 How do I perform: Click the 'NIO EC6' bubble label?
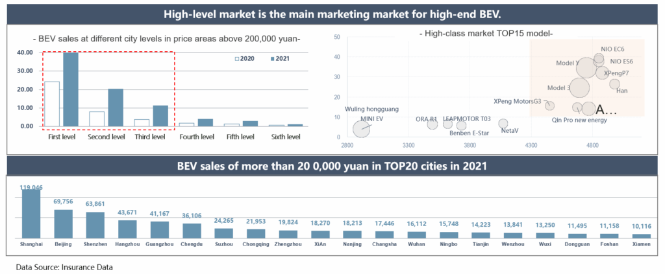(612, 49)
